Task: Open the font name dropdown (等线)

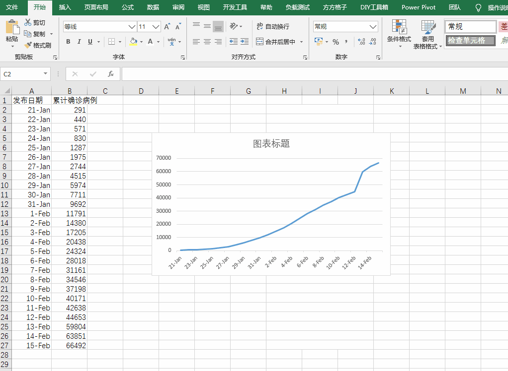Action: tap(132, 27)
